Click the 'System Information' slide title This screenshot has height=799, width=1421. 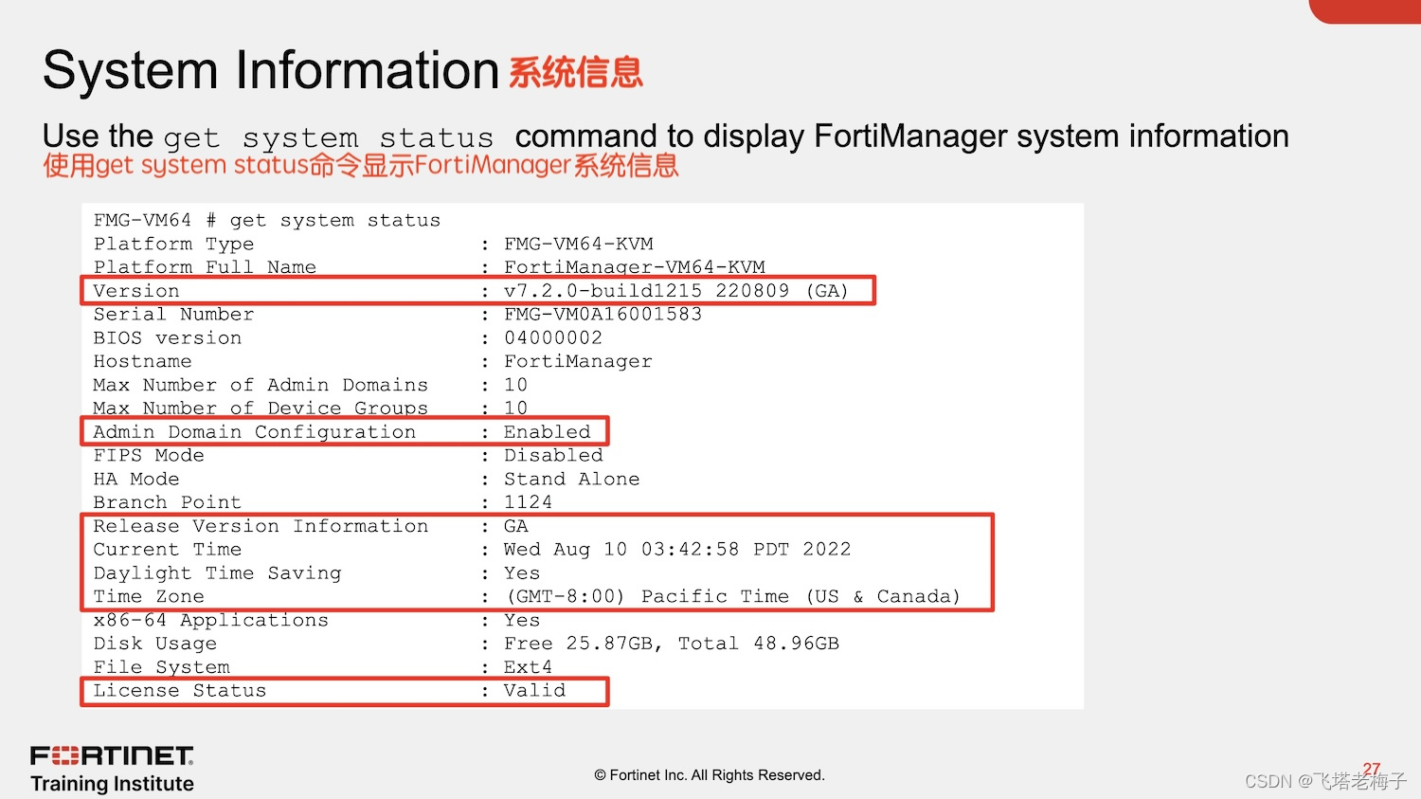coord(271,71)
